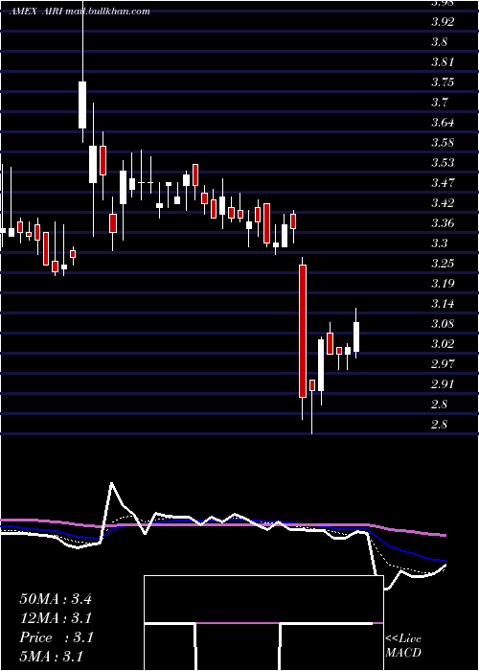Click the 2.97 price level label
The image size is (479, 671).
point(443,363)
